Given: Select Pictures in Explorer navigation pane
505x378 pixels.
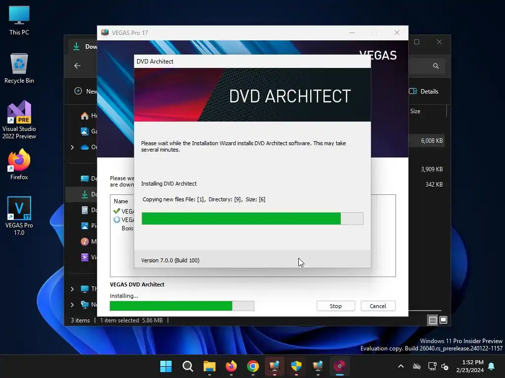Looking at the screenshot, I should coord(88,225).
